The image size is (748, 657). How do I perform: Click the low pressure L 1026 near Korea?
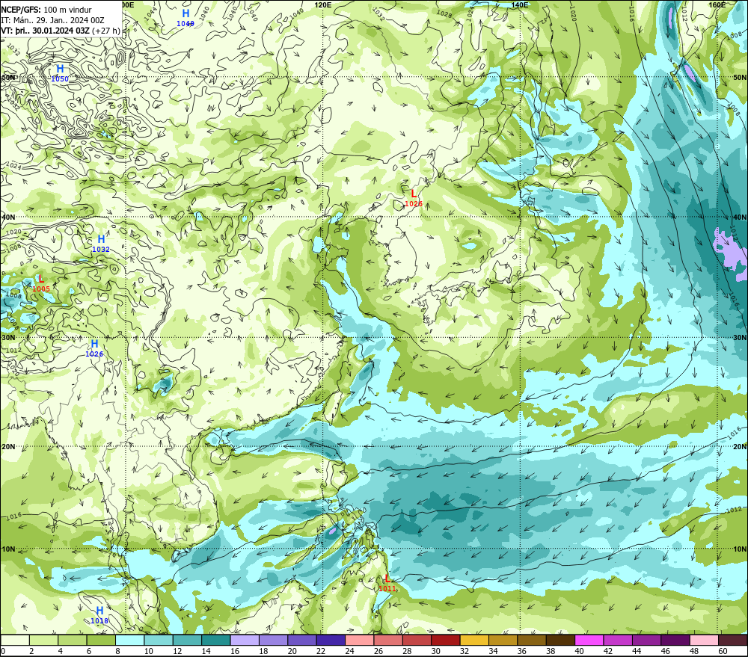tap(414, 198)
